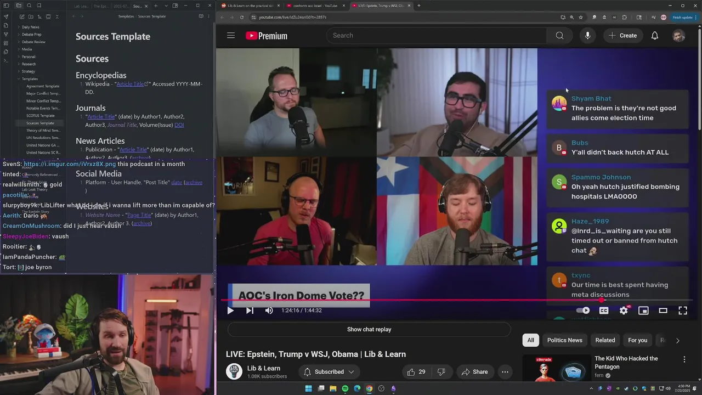Open Lib & Learn channel name link

coord(264,368)
